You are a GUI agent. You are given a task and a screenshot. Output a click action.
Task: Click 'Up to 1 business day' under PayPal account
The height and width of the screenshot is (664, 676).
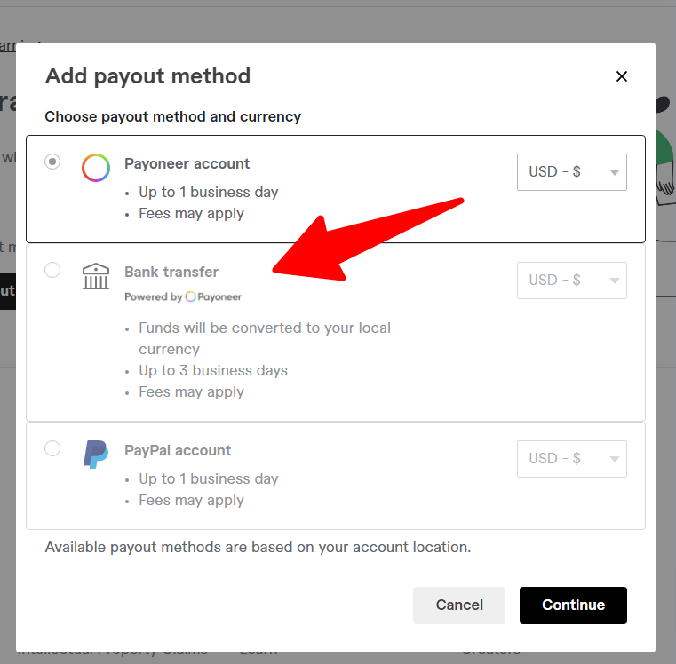[208, 478]
